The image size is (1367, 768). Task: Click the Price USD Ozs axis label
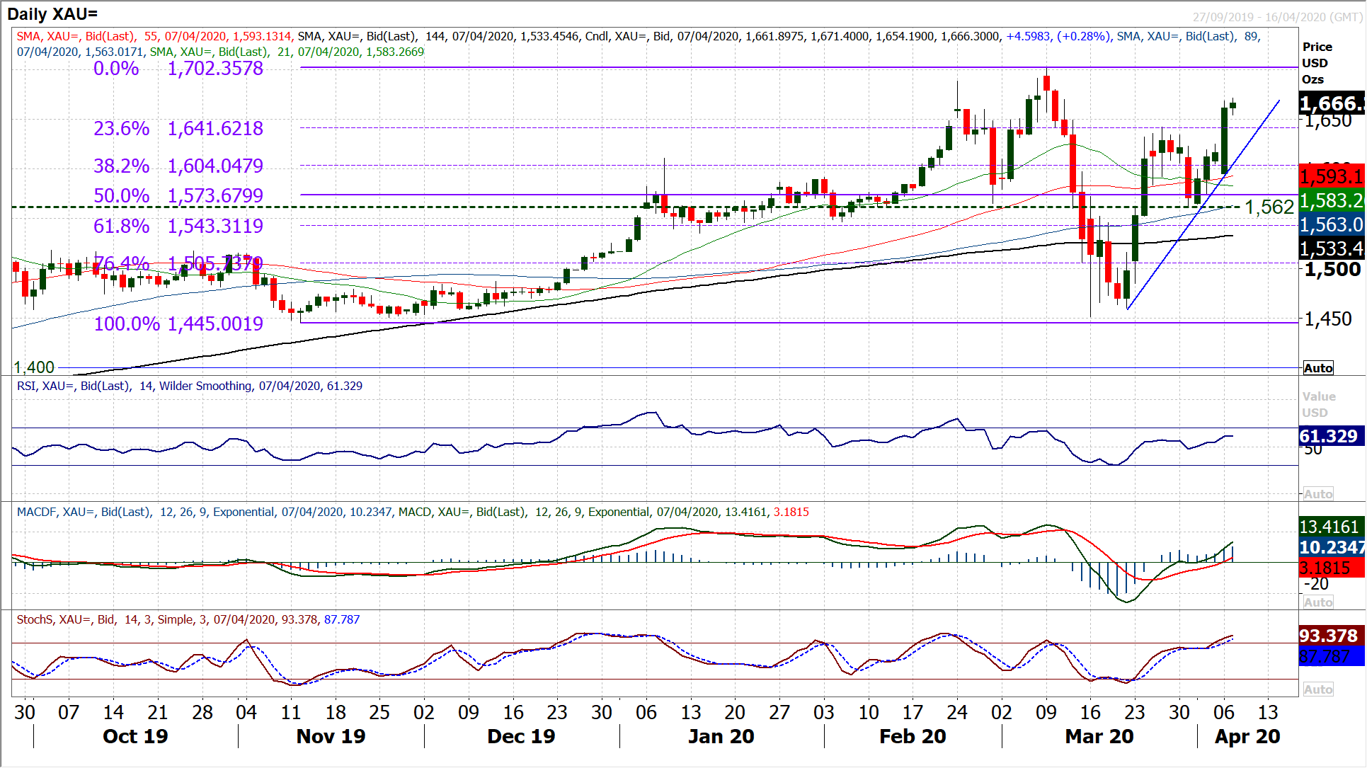tap(1317, 63)
